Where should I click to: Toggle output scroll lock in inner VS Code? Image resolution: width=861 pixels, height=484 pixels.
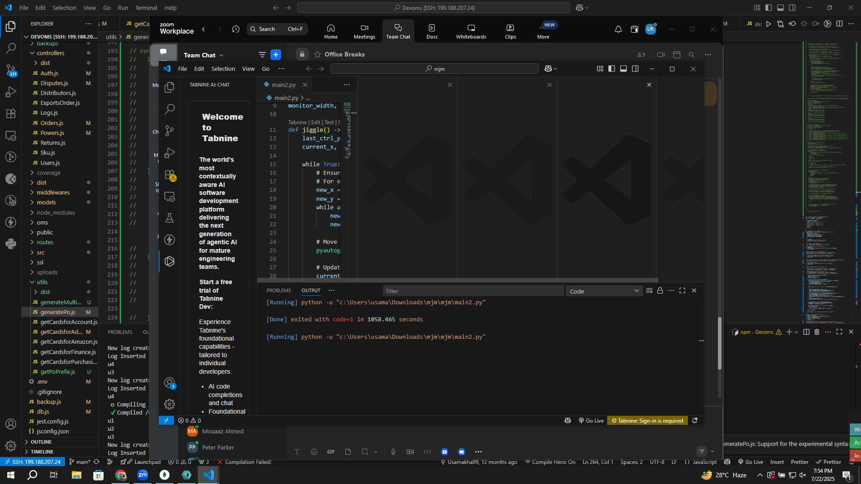(x=660, y=290)
